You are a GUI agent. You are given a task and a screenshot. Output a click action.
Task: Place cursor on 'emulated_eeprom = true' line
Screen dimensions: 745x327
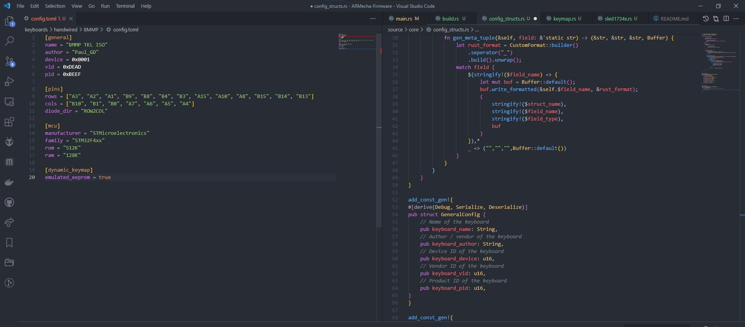click(78, 177)
